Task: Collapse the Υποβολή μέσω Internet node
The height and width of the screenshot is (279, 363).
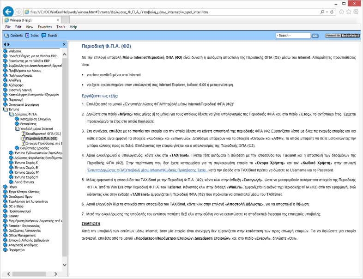Action: tap(17, 129)
